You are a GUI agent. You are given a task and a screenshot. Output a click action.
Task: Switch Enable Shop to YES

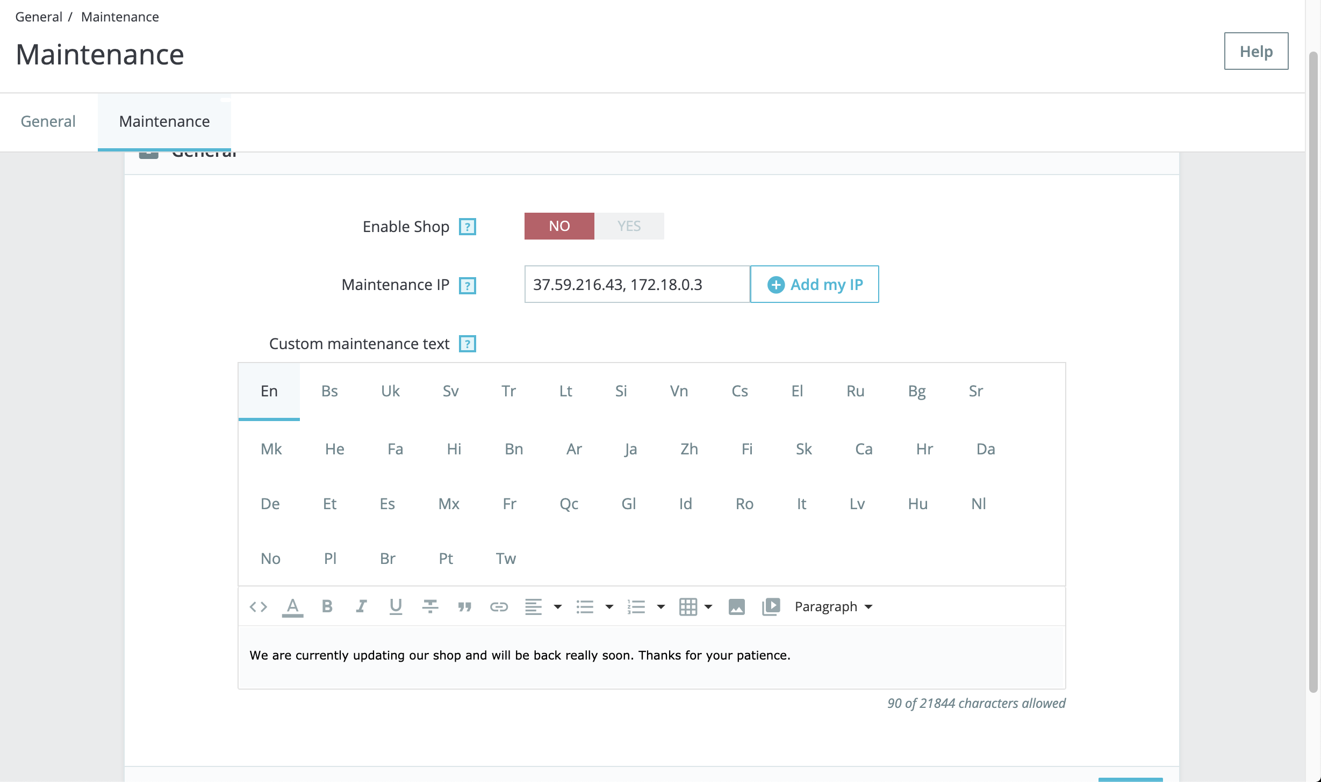pyautogui.click(x=629, y=226)
